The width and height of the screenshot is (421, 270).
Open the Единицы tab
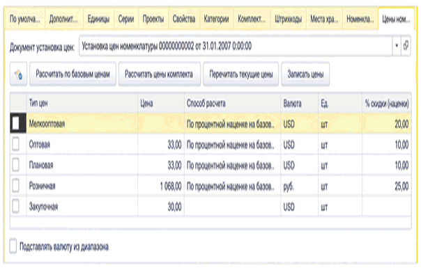98,19
